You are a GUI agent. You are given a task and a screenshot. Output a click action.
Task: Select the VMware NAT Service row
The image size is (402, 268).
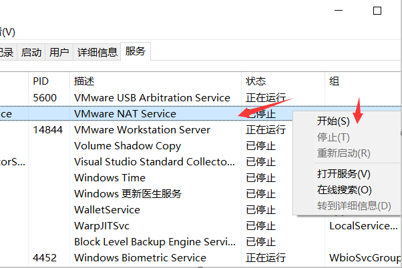pyautogui.click(x=146, y=113)
